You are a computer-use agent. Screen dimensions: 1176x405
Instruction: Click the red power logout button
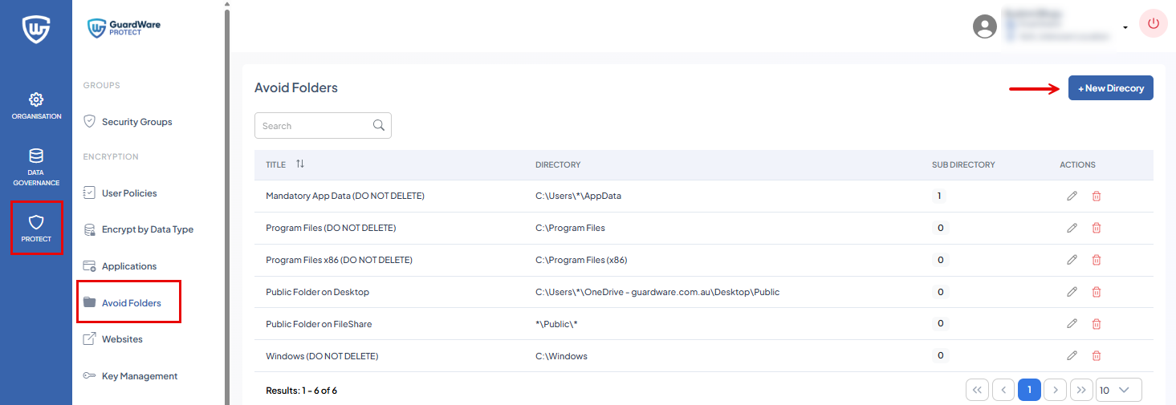1154,23
